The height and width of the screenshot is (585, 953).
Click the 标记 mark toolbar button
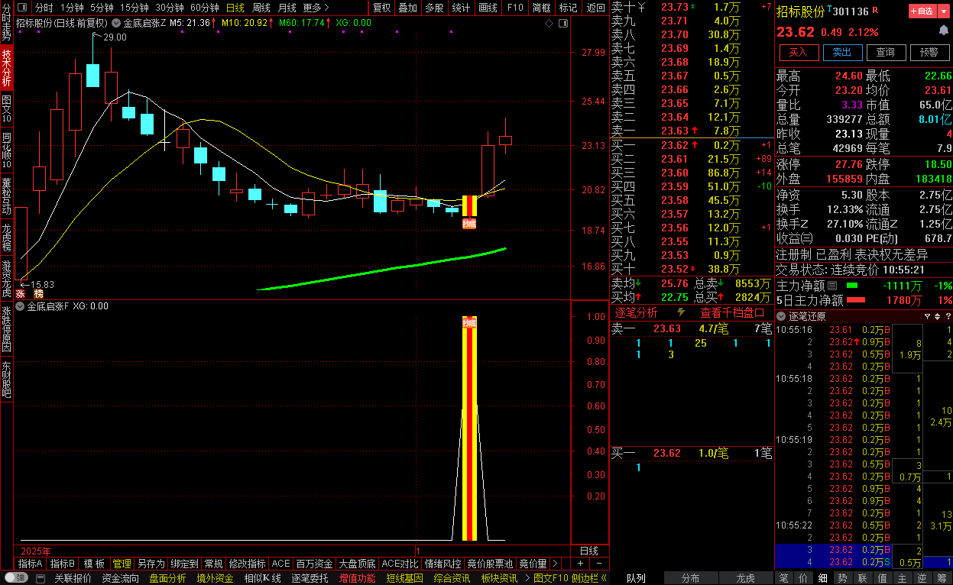(x=568, y=8)
